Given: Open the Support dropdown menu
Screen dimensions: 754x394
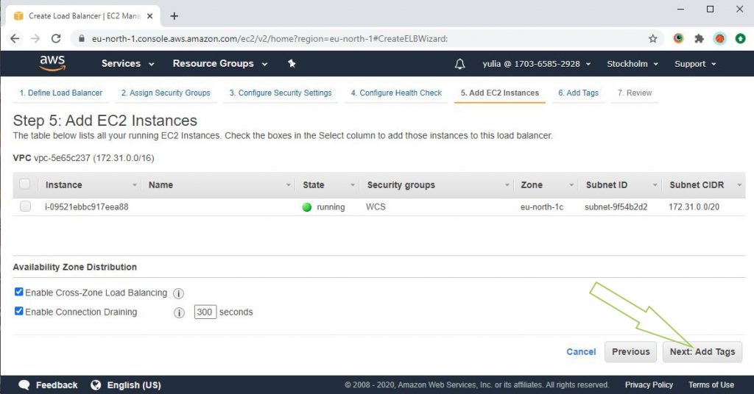Looking at the screenshot, I should coord(695,64).
